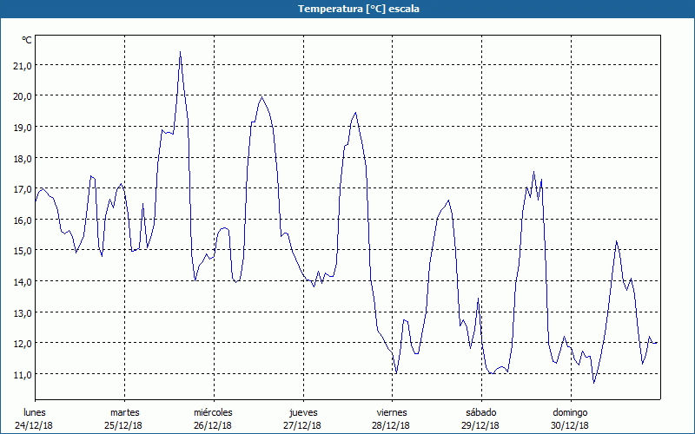Click the 'martes' day label
Screen dimensions: 695x434
(124, 412)
